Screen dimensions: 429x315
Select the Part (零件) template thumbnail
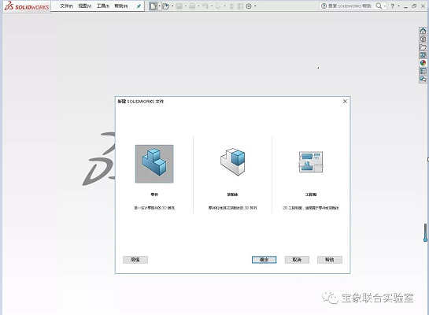click(x=154, y=164)
